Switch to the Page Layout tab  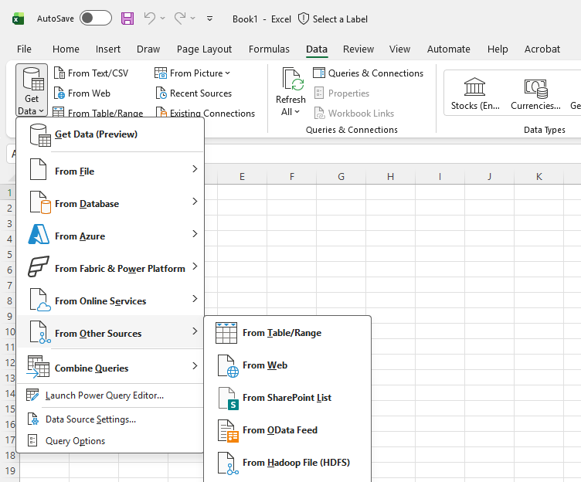[x=204, y=49]
